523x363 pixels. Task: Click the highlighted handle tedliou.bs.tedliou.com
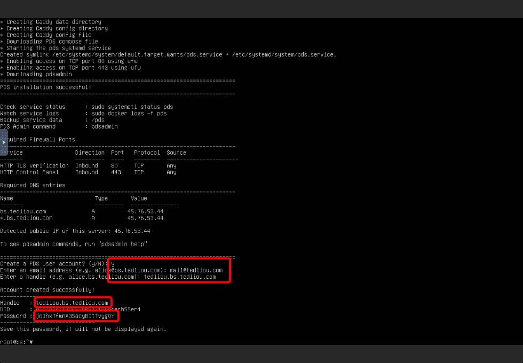[x=72, y=303]
